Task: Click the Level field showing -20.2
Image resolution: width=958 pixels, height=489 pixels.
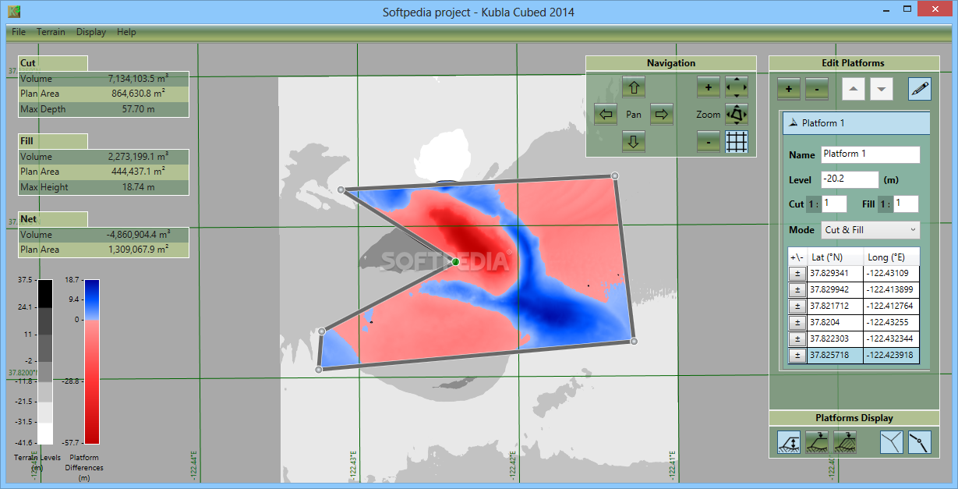Action: 850,179
